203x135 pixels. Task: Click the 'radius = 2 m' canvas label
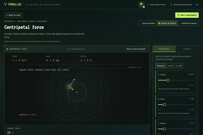[x=27, y=115]
